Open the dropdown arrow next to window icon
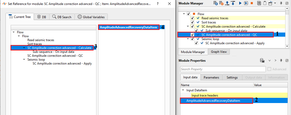291x115 pixels. click(x=275, y=3)
